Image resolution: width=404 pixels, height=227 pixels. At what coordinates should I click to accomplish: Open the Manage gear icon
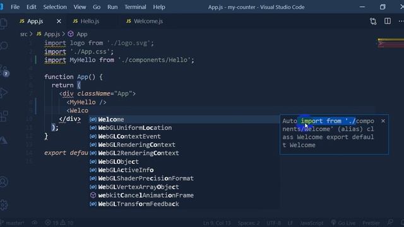click(x=4, y=205)
